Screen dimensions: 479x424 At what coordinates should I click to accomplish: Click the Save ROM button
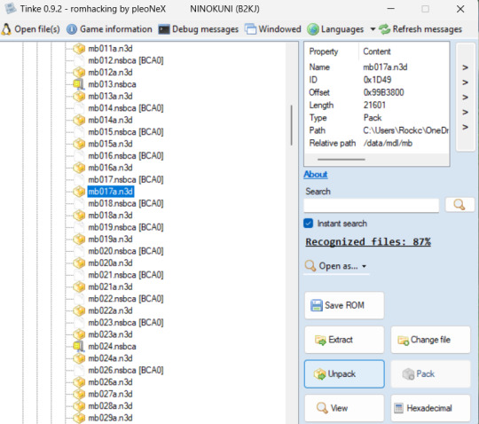[x=344, y=305]
